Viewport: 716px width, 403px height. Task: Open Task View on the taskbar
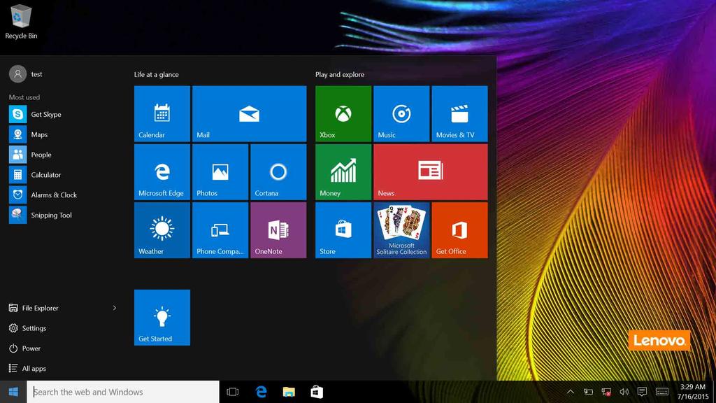(x=233, y=392)
